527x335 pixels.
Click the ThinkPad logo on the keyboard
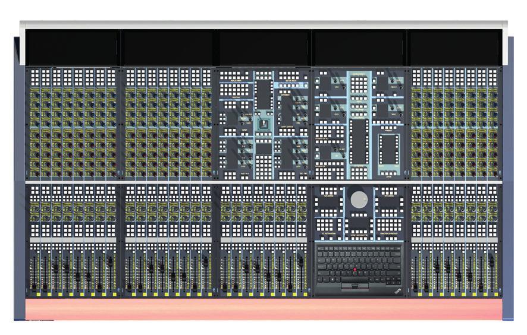click(397, 290)
